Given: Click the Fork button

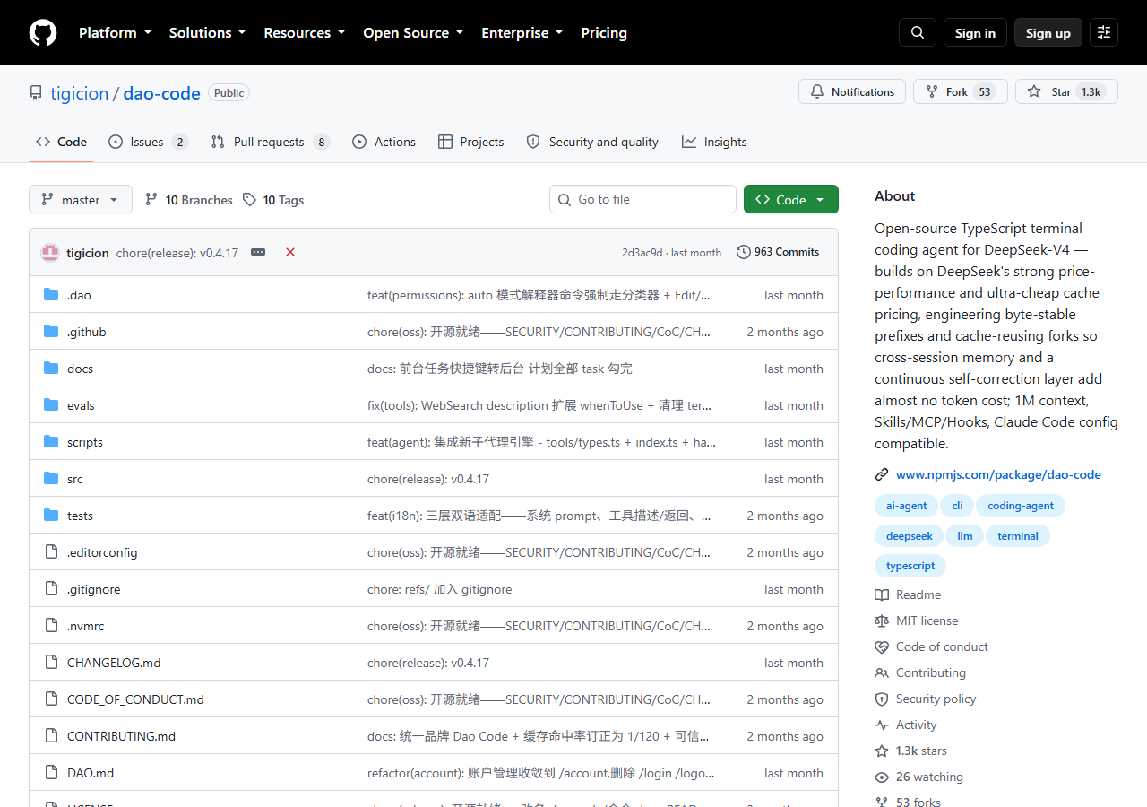Looking at the screenshot, I should click(x=961, y=92).
